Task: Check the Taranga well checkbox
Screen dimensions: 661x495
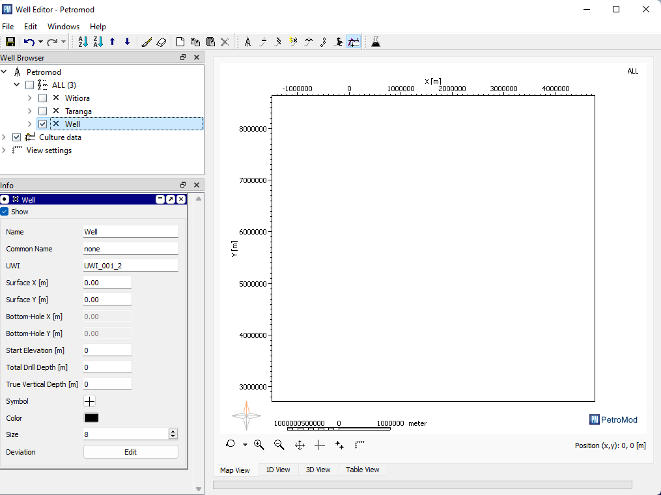Action: [42, 111]
